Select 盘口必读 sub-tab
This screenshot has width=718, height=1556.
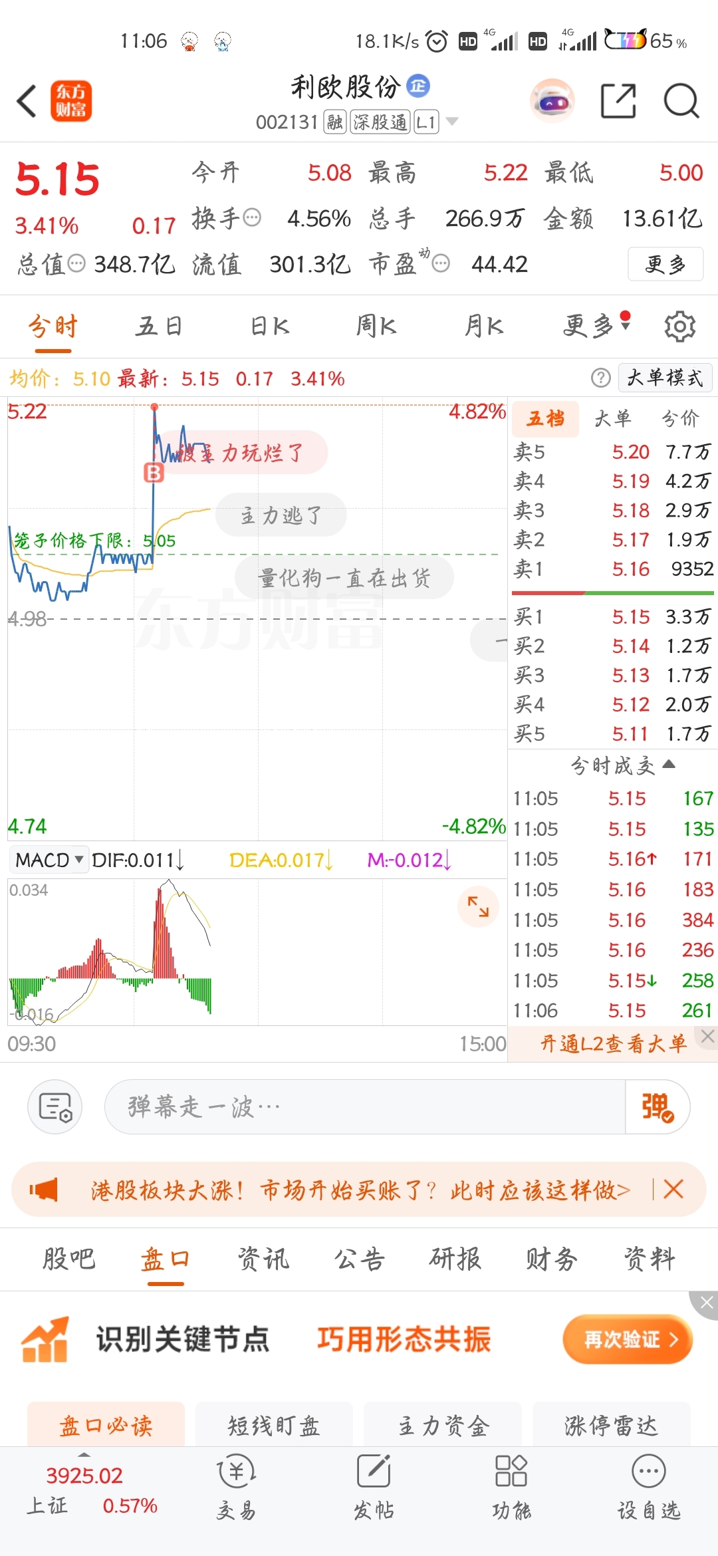pyautogui.click(x=106, y=1425)
